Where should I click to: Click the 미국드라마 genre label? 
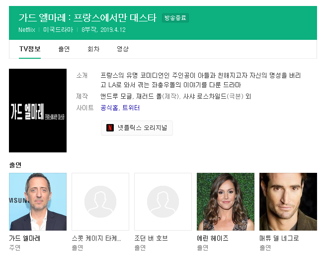click(58, 30)
